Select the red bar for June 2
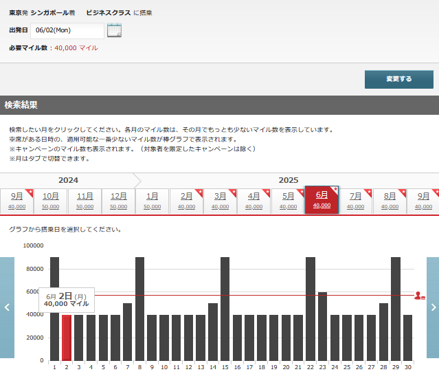439x374 pixels. tap(67, 337)
